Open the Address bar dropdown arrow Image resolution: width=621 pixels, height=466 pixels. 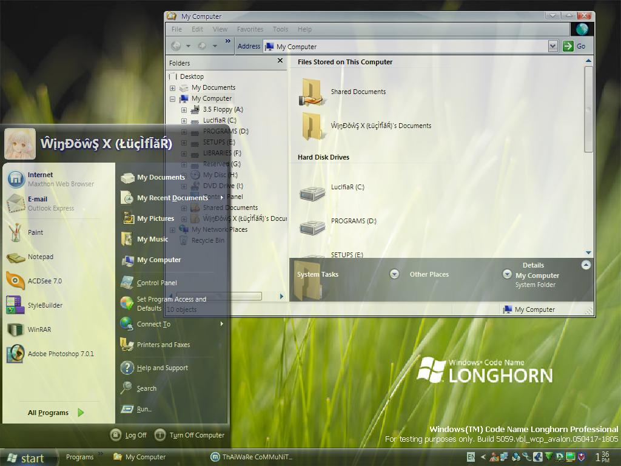tap(552, 46)
